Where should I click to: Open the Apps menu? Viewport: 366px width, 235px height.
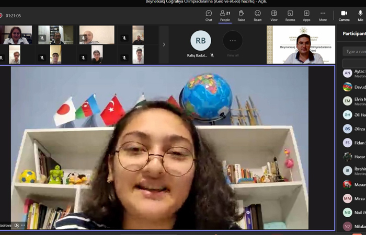(306, 16)
